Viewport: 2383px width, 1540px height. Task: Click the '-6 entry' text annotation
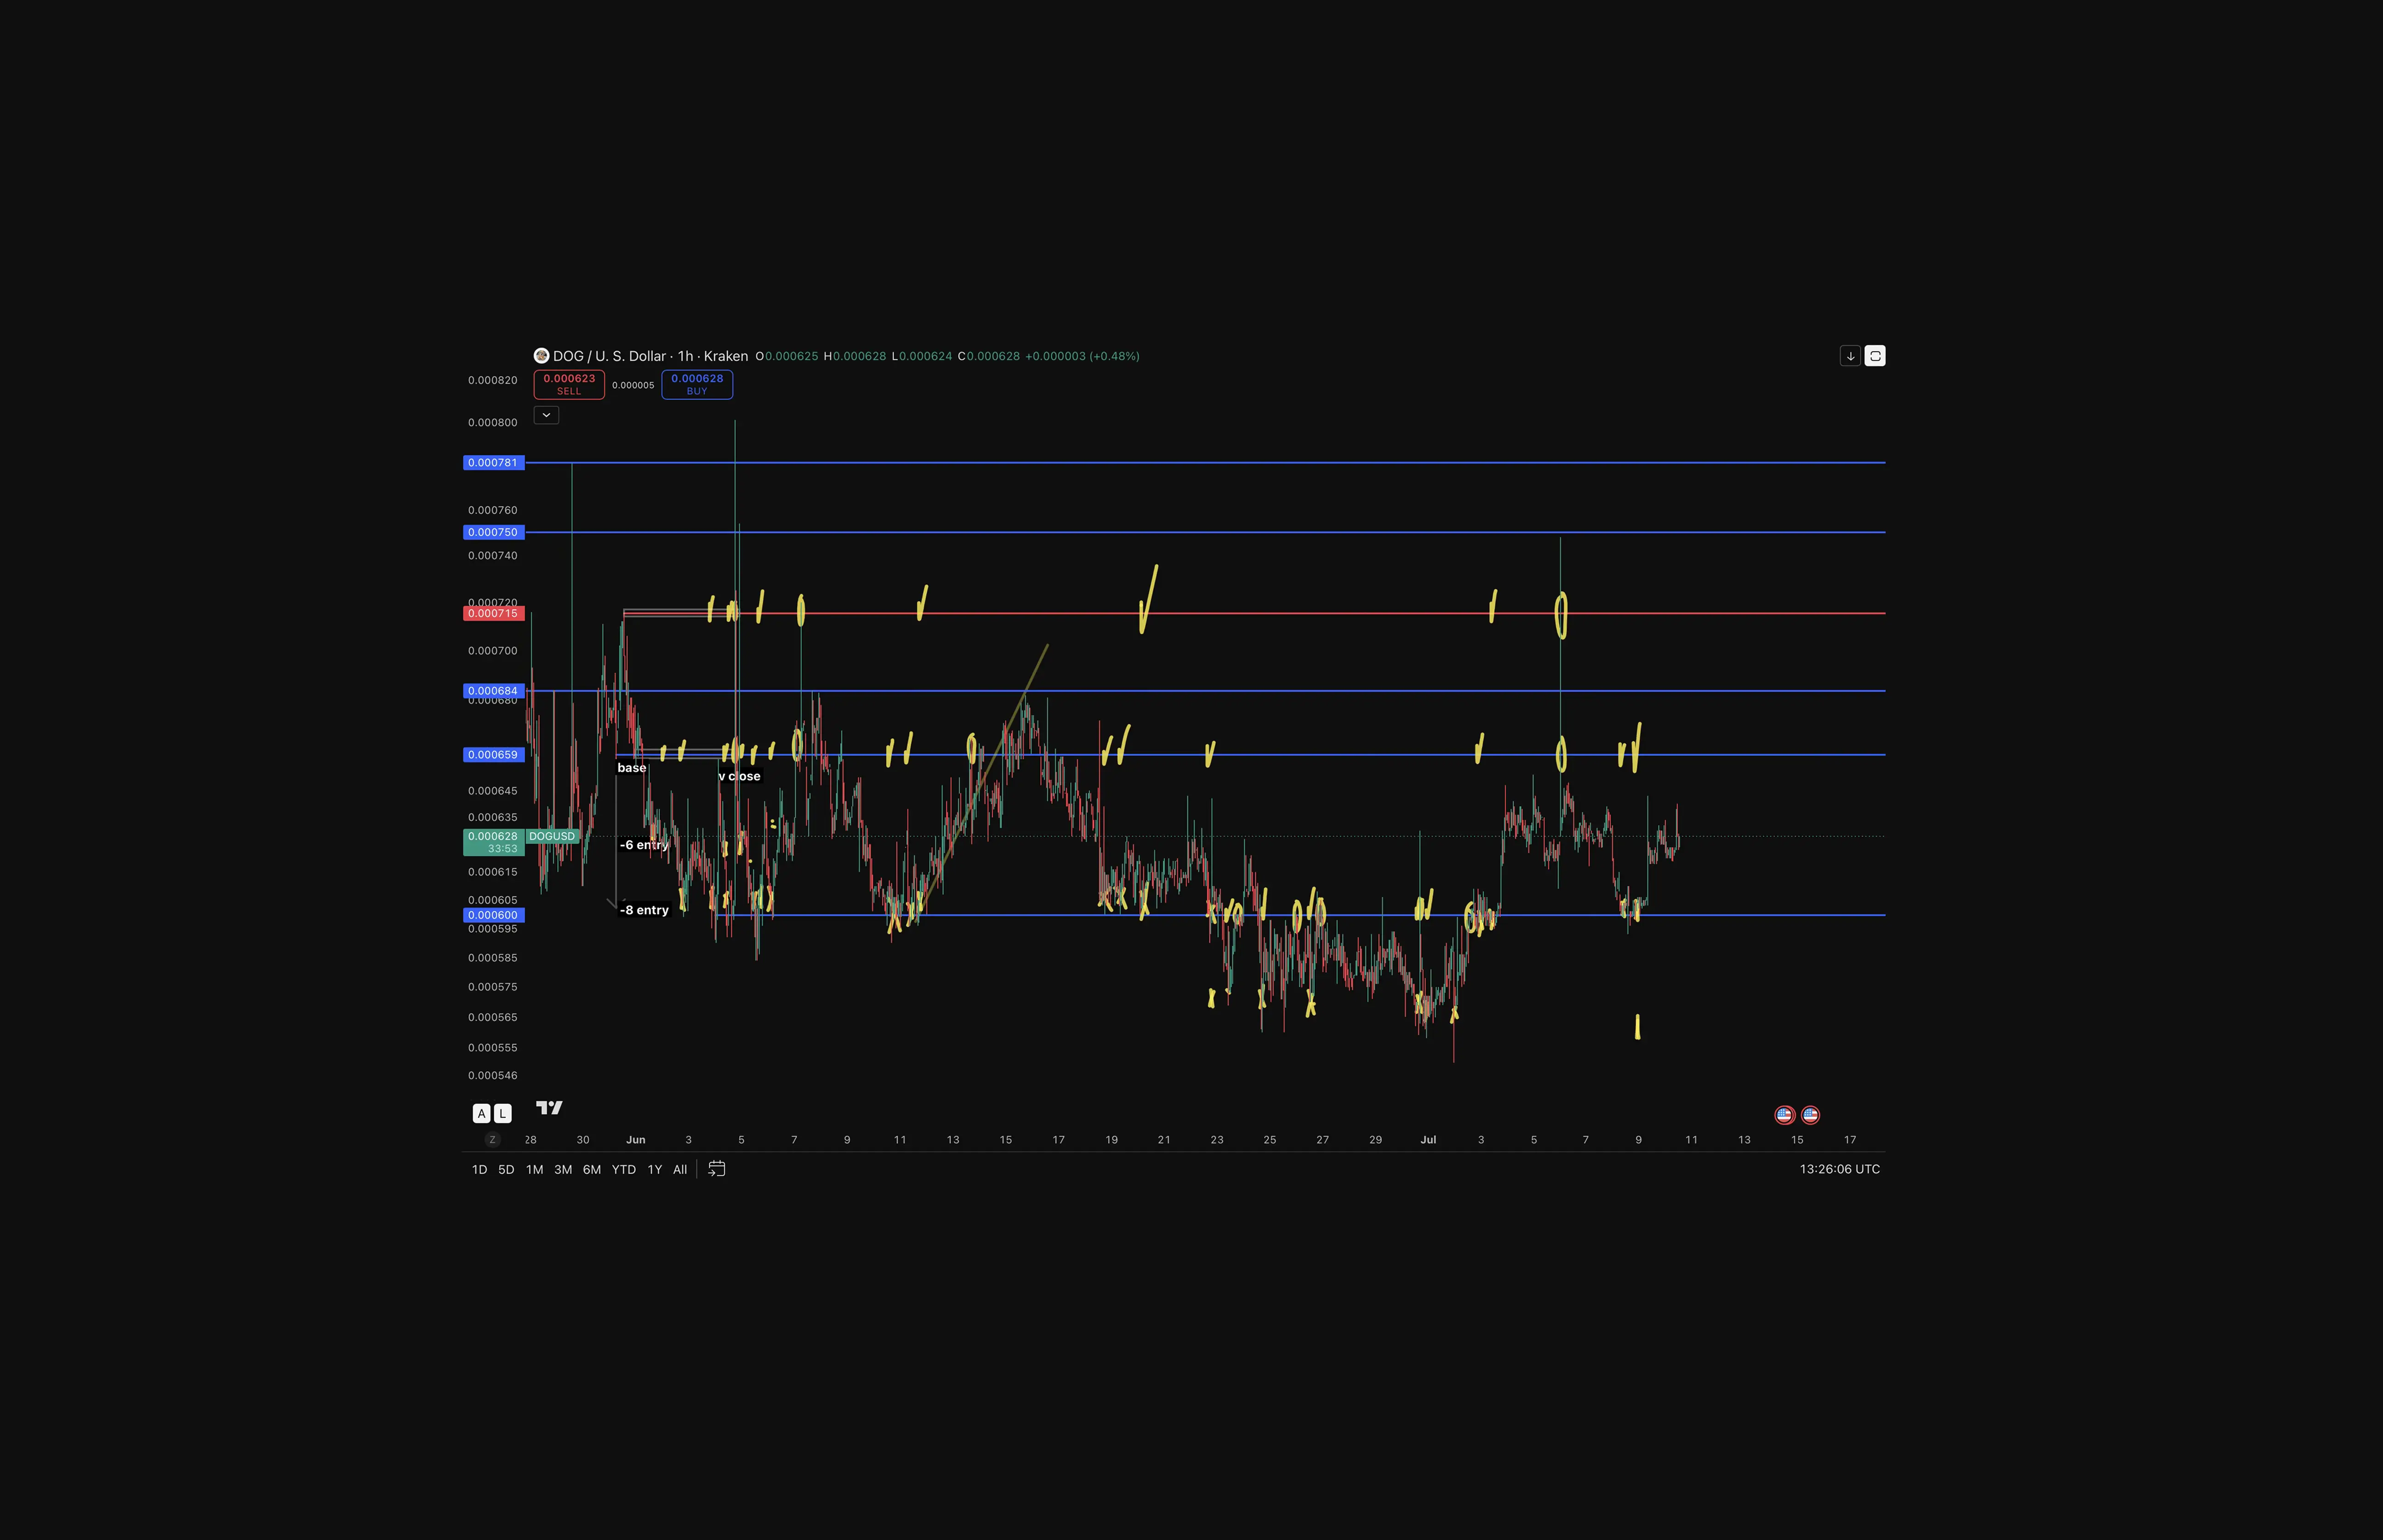pos(644,845)
